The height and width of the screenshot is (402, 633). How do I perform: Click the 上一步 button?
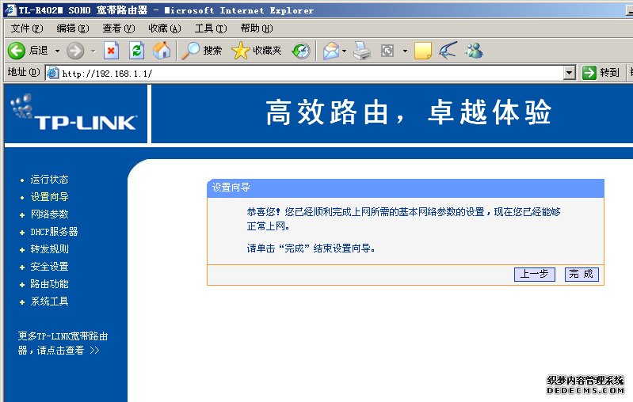click(535, 274)
